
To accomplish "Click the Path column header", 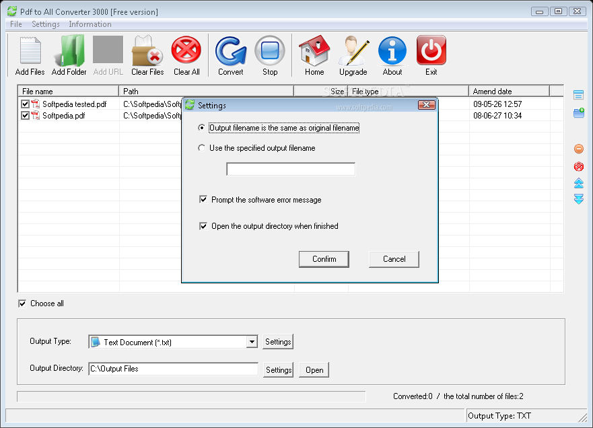I will (207, 91).
